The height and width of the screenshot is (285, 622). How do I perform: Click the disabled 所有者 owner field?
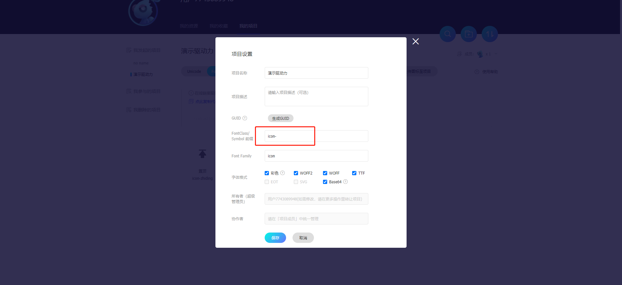click(x=317, y=199)
